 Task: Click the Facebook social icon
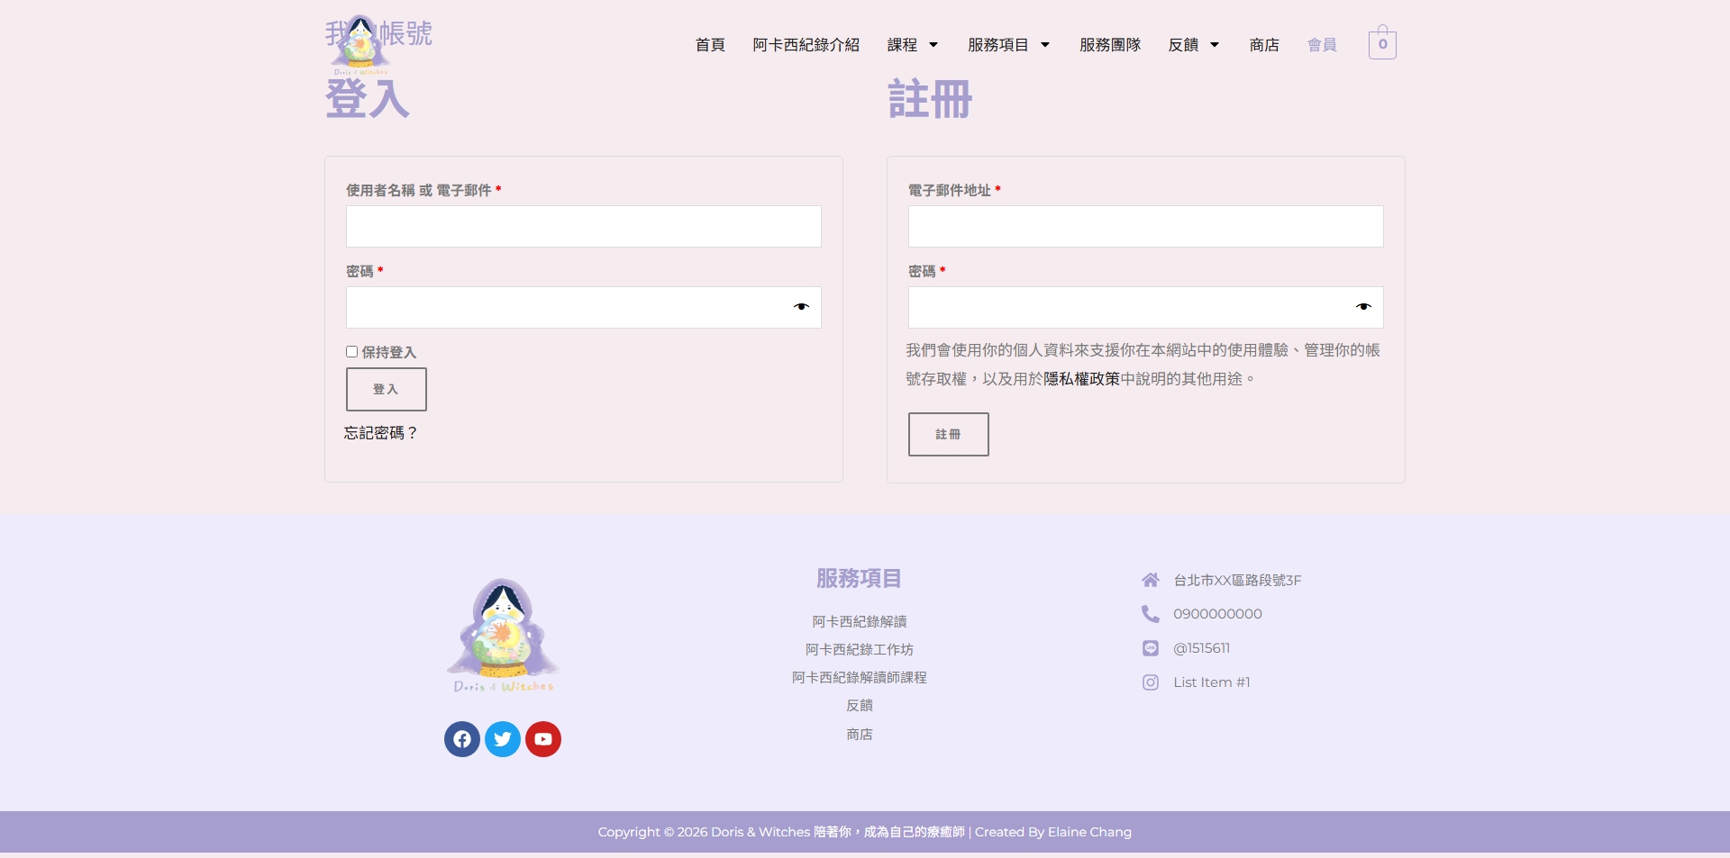[x=462, y=739]
